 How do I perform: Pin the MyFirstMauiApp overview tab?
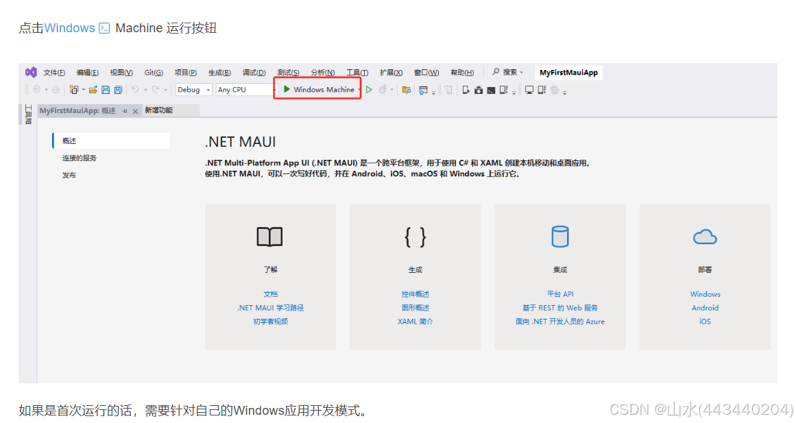point(125,111)
